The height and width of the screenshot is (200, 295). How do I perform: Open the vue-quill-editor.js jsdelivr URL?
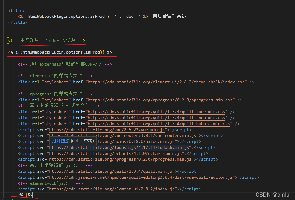click(141, 177)
